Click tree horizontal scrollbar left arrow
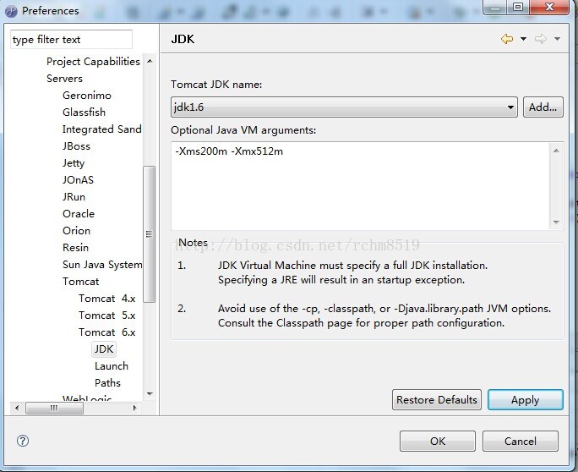The height and width of the screenshot is (472, 578). (17, 408)
